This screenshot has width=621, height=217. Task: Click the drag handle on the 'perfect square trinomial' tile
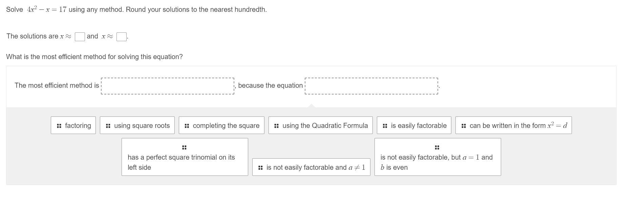pos(185,147)
